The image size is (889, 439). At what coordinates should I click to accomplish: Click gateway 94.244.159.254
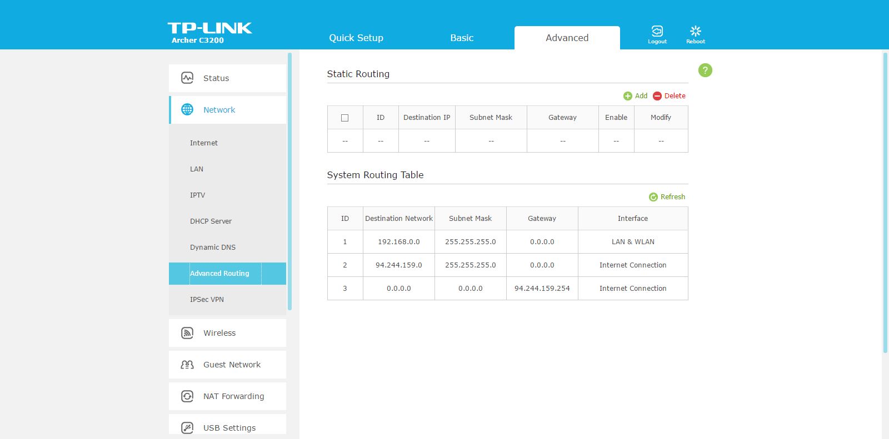(x=542, y=289)
